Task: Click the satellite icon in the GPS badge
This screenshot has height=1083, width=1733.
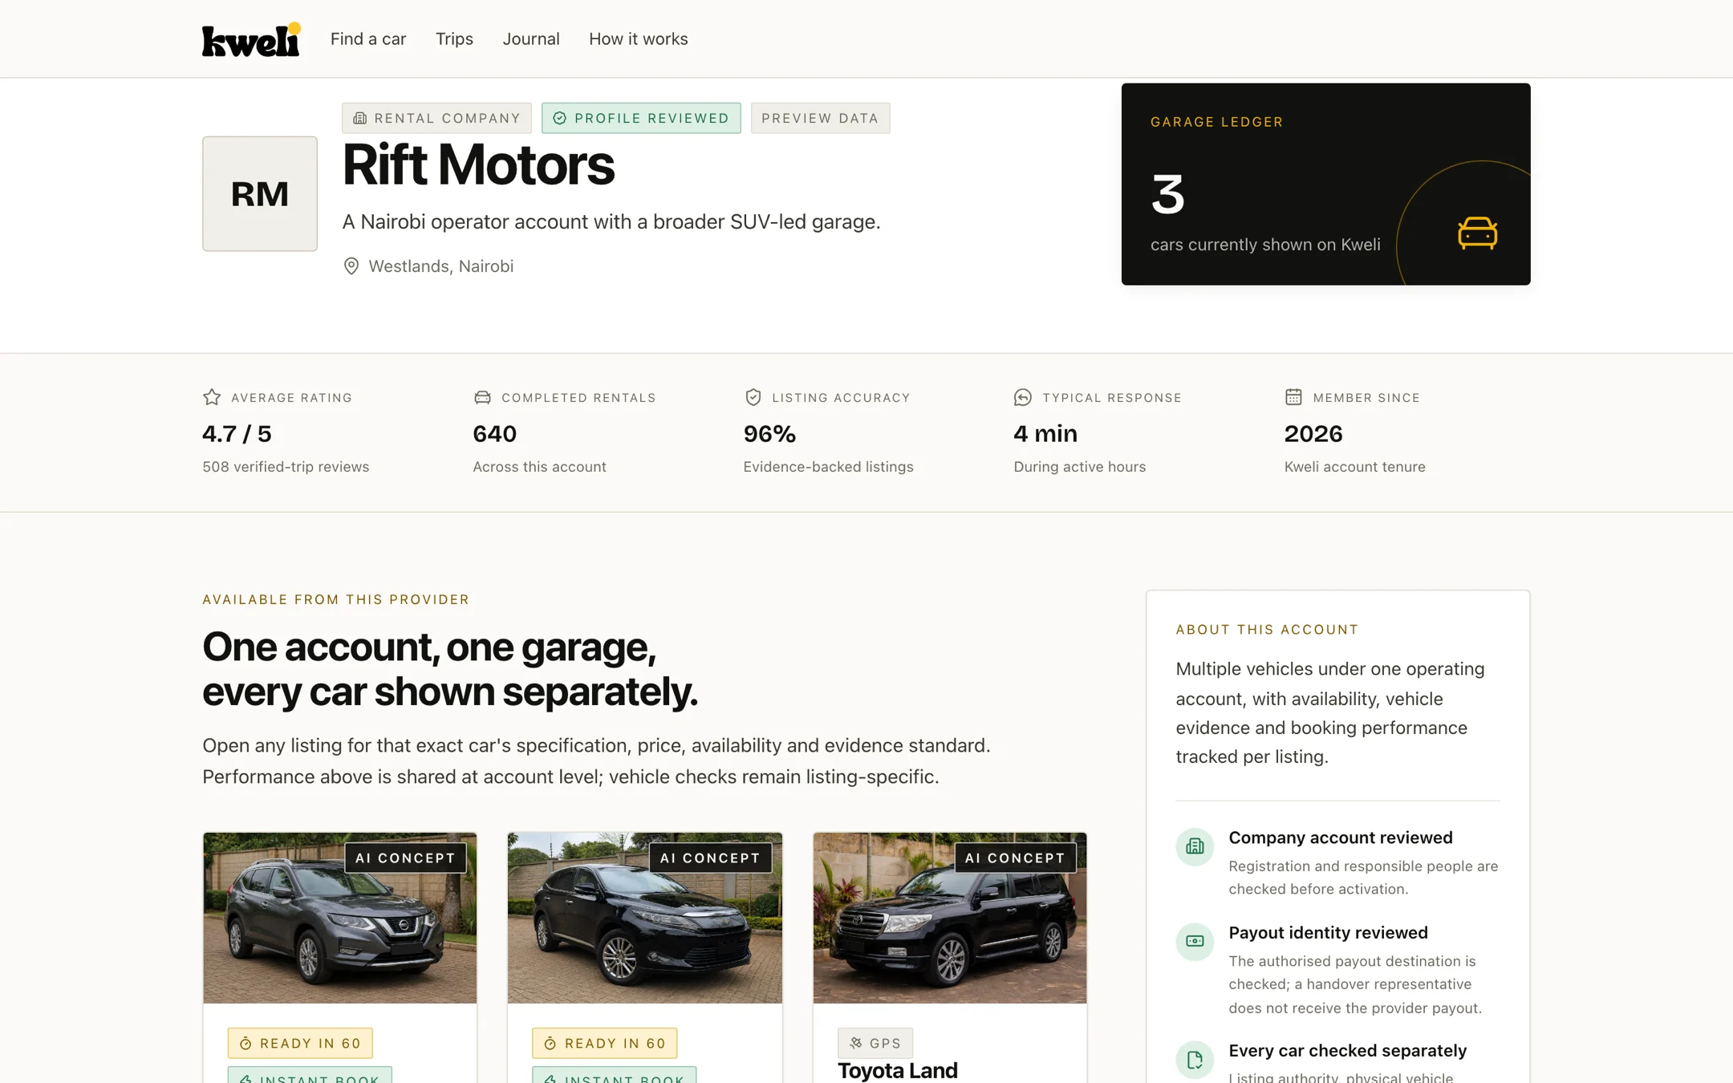Action: click(x=856, y=1043)
